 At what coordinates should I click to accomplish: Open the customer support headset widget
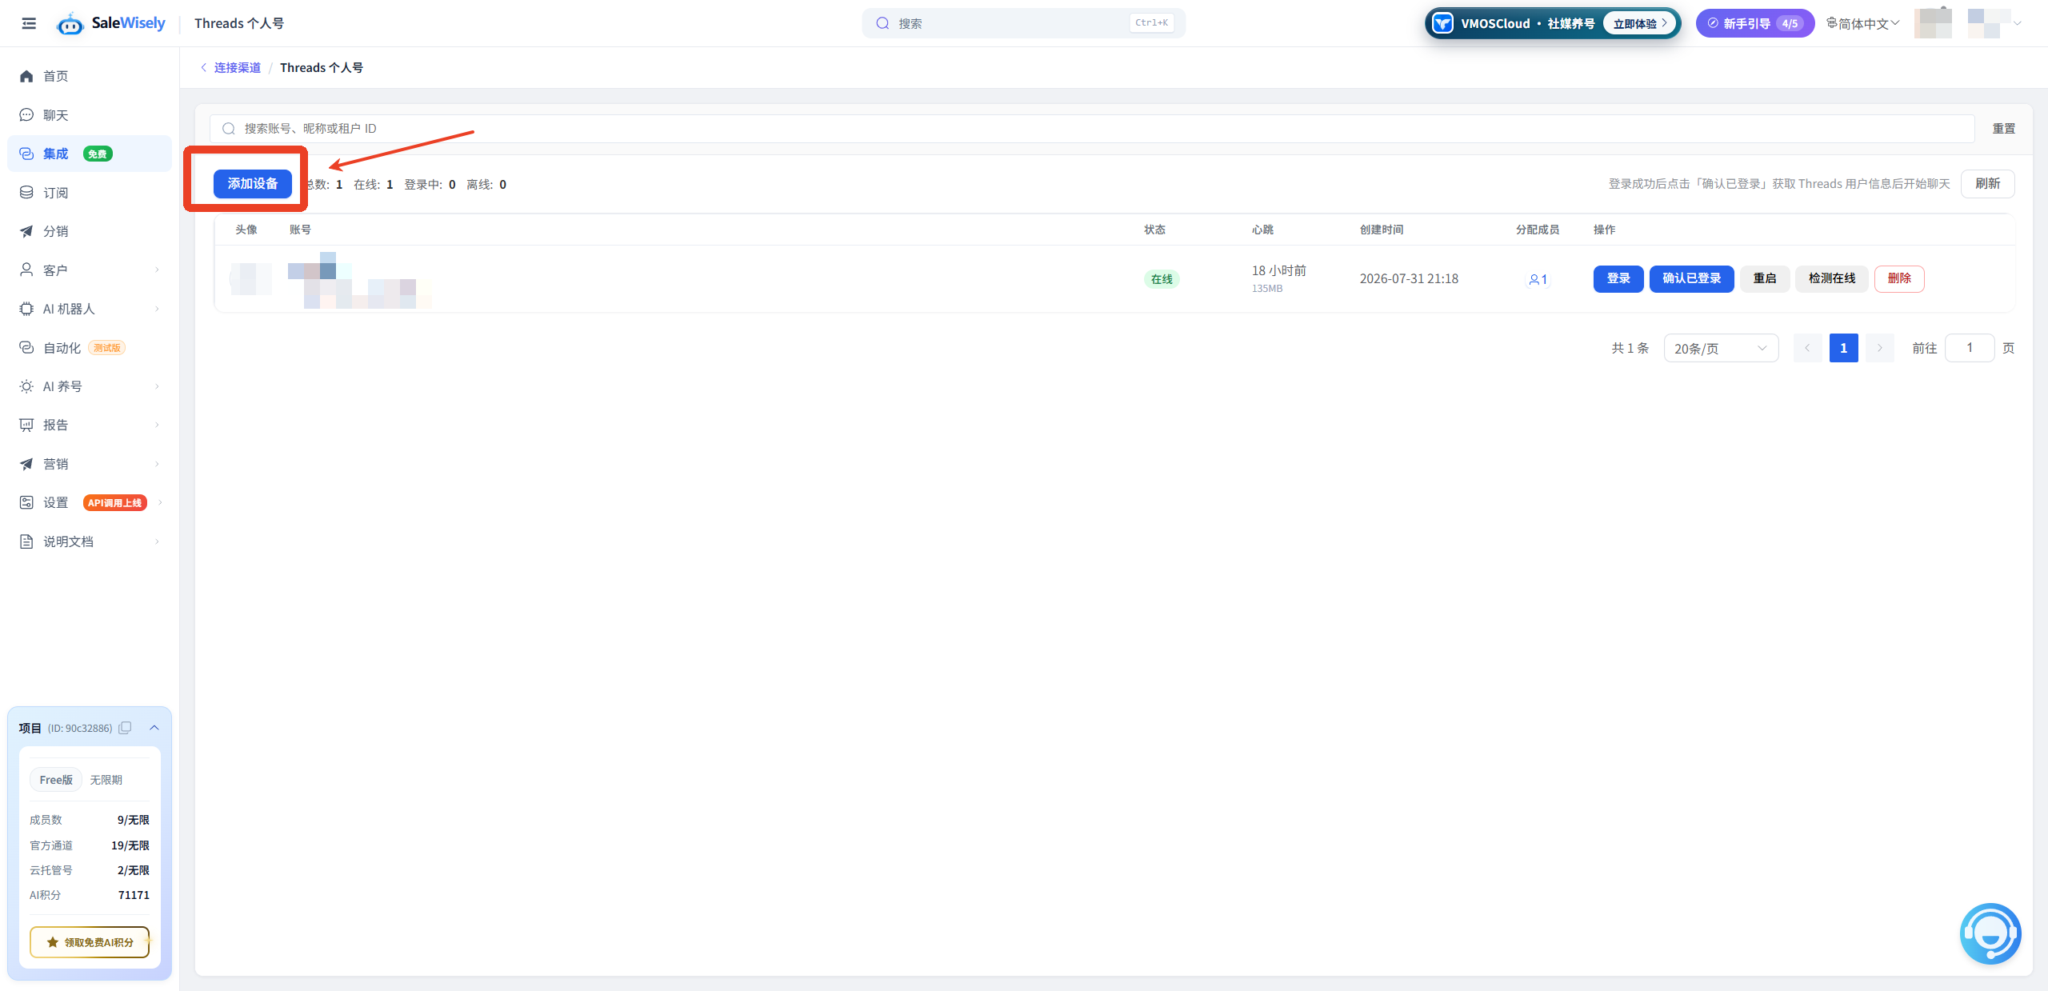coord(1990,933)
